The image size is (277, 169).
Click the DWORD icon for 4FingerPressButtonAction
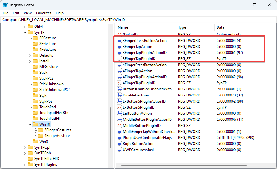[120, 65]
